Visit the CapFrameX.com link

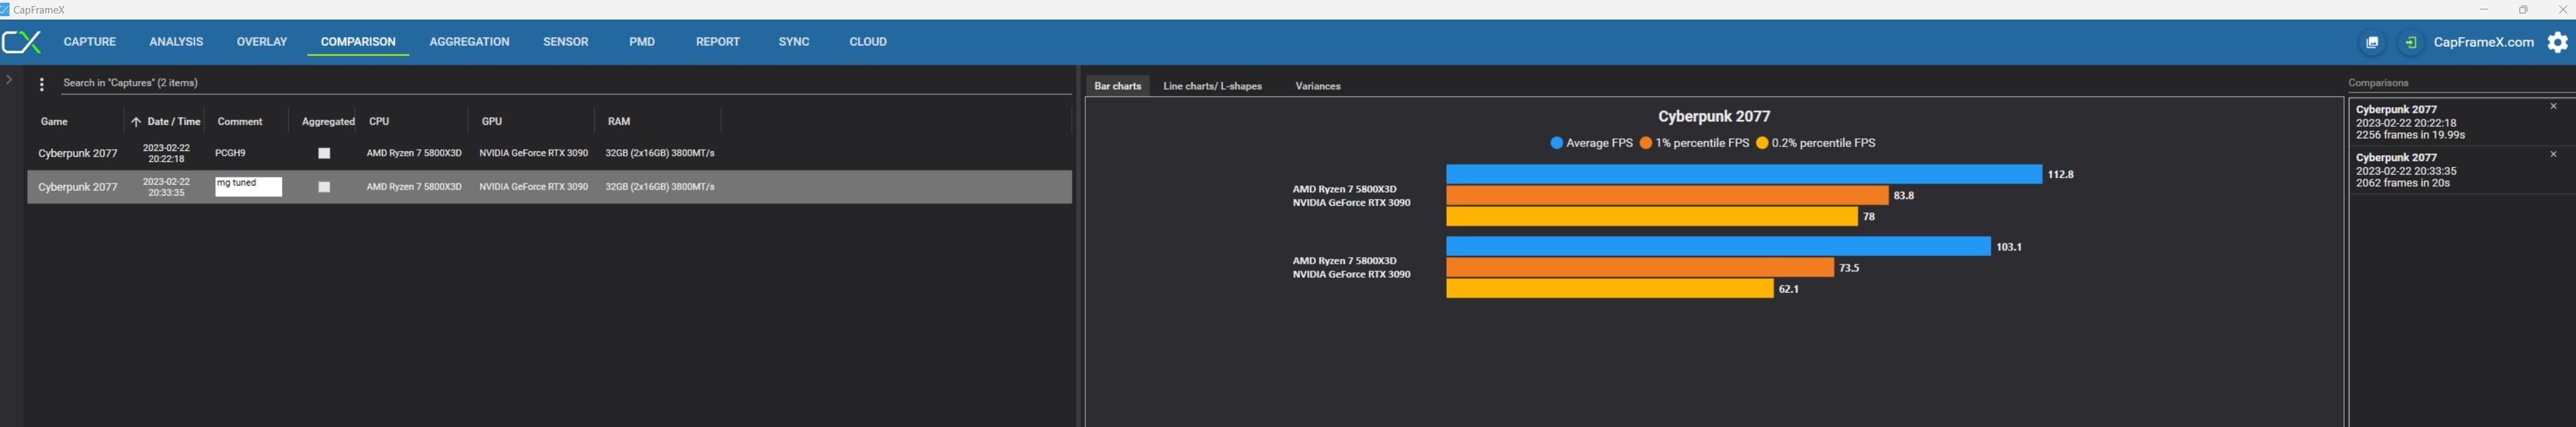tap(2483, 42)
